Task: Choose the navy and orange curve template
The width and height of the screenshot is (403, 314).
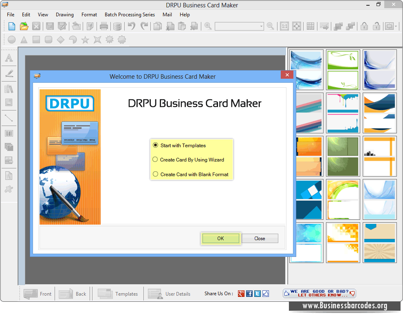Action: point(380,113)
